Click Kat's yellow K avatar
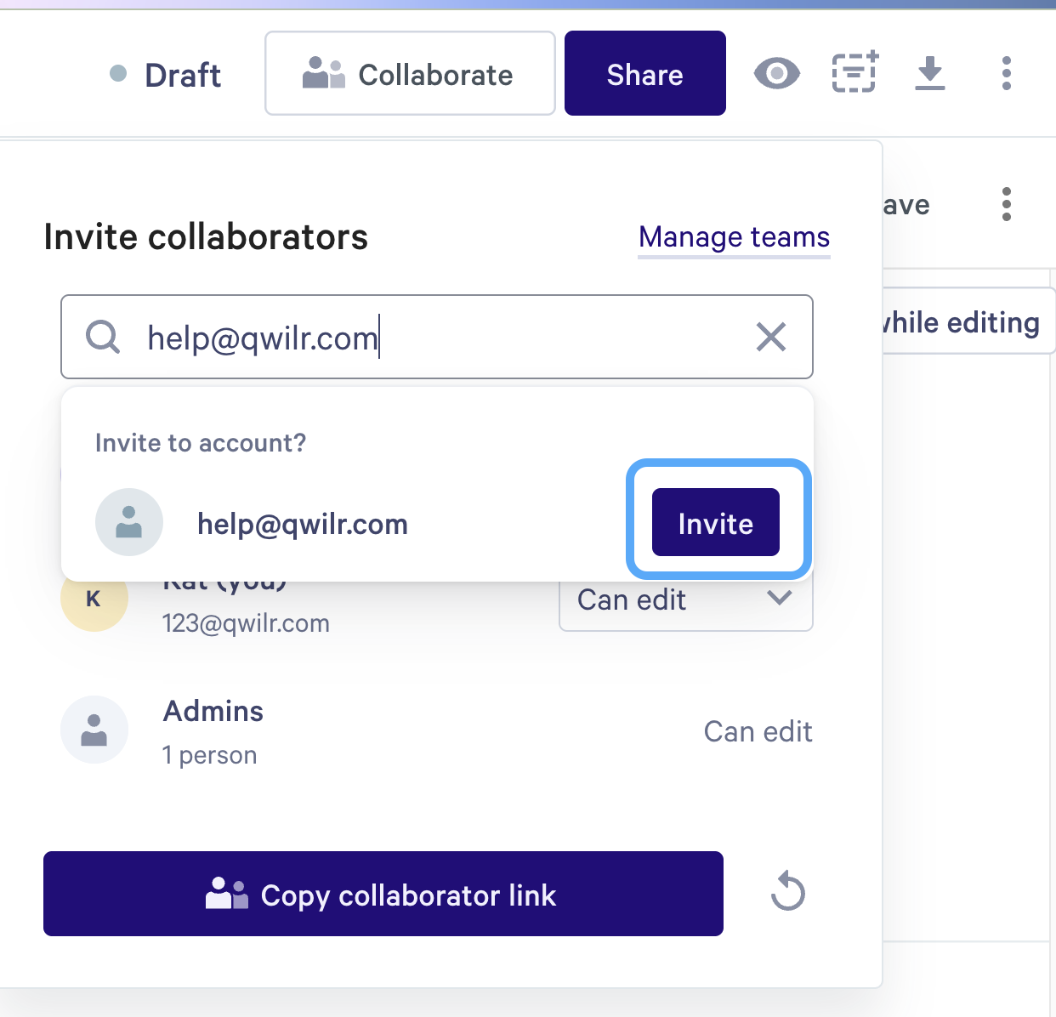The width and height of the screenshot is (1056, 1017). [x=94, y=599]
